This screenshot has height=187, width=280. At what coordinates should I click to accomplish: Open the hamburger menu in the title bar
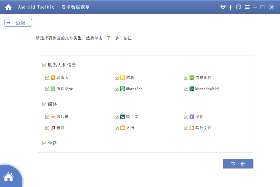[247, 7]
